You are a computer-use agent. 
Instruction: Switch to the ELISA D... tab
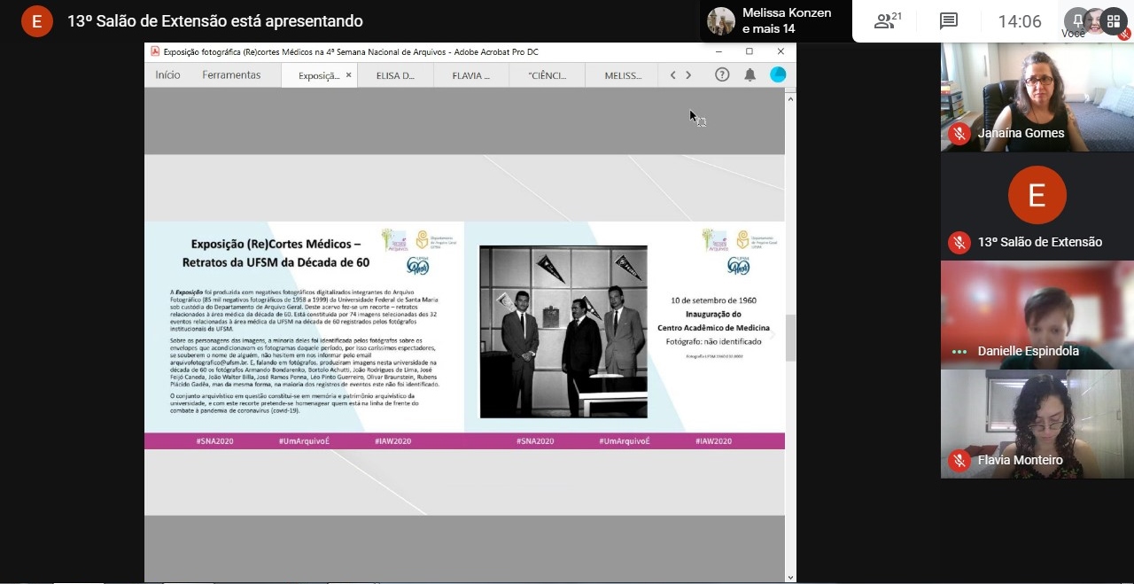pos(395,75)
